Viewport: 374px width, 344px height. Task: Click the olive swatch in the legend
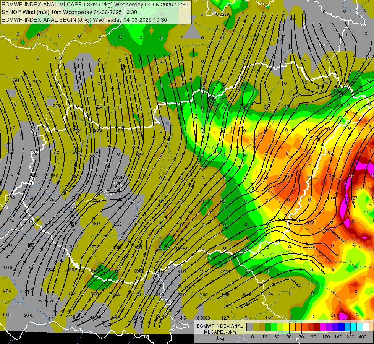[256, 327]
